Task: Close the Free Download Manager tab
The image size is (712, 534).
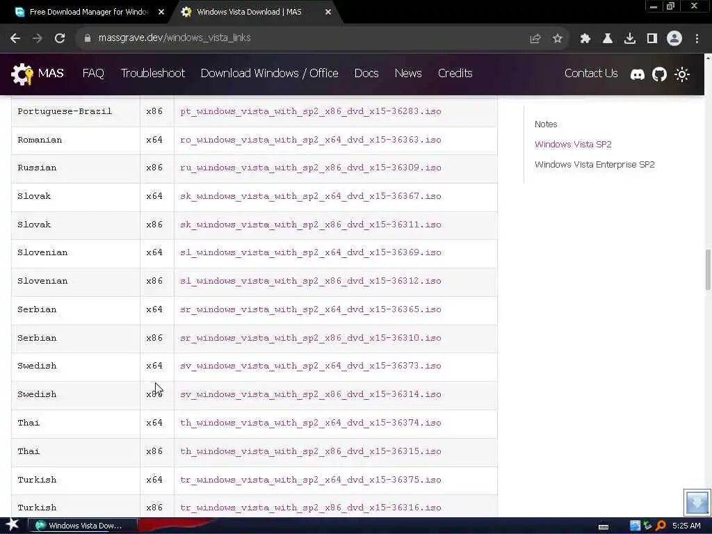Action: tap(161, 13)
